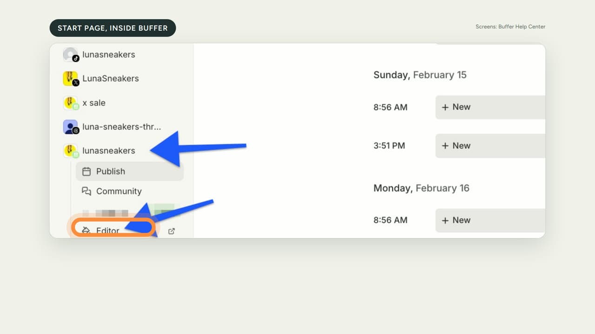This screenshot has width=595, height=334.
Task: Add new post Sunday 3:51 PM
Action: point(490,146)
